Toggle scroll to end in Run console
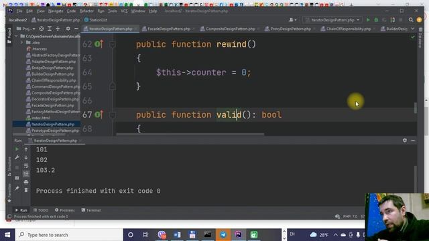This screenshot has height=241, width=429. coord(26,174)
